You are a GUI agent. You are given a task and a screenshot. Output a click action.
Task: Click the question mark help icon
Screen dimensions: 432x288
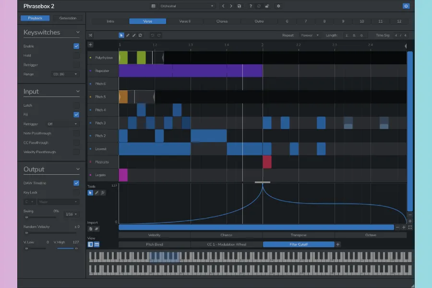251,6
